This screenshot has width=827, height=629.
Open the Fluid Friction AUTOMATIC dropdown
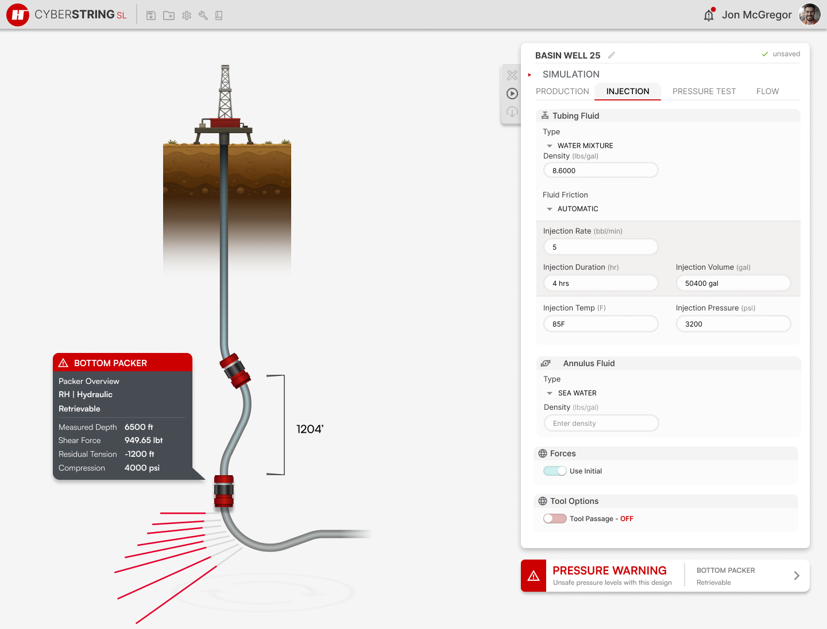click(x=573, y=209)
